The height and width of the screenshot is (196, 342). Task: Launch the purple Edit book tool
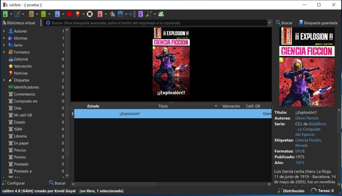pyautogui.click(x=141, y=14)
